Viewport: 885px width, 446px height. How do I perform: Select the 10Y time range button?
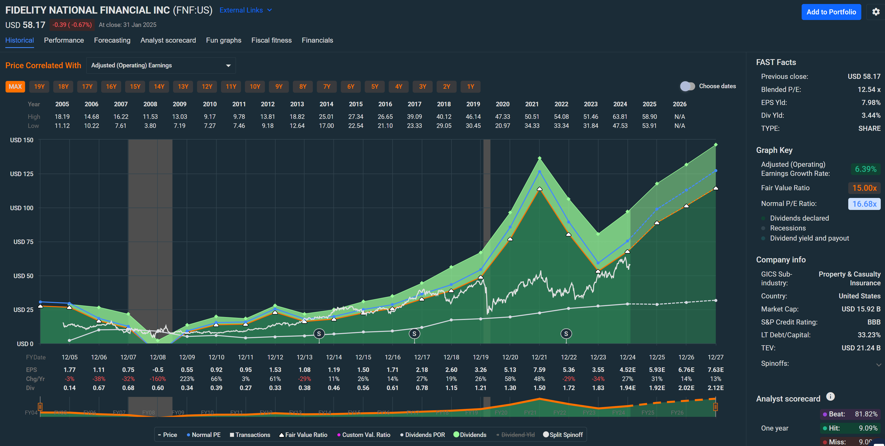coord(255,87)
